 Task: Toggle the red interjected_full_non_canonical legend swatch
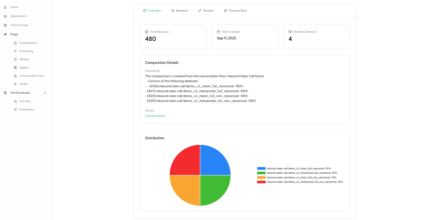pyautogui.click(x=261, y=182)
